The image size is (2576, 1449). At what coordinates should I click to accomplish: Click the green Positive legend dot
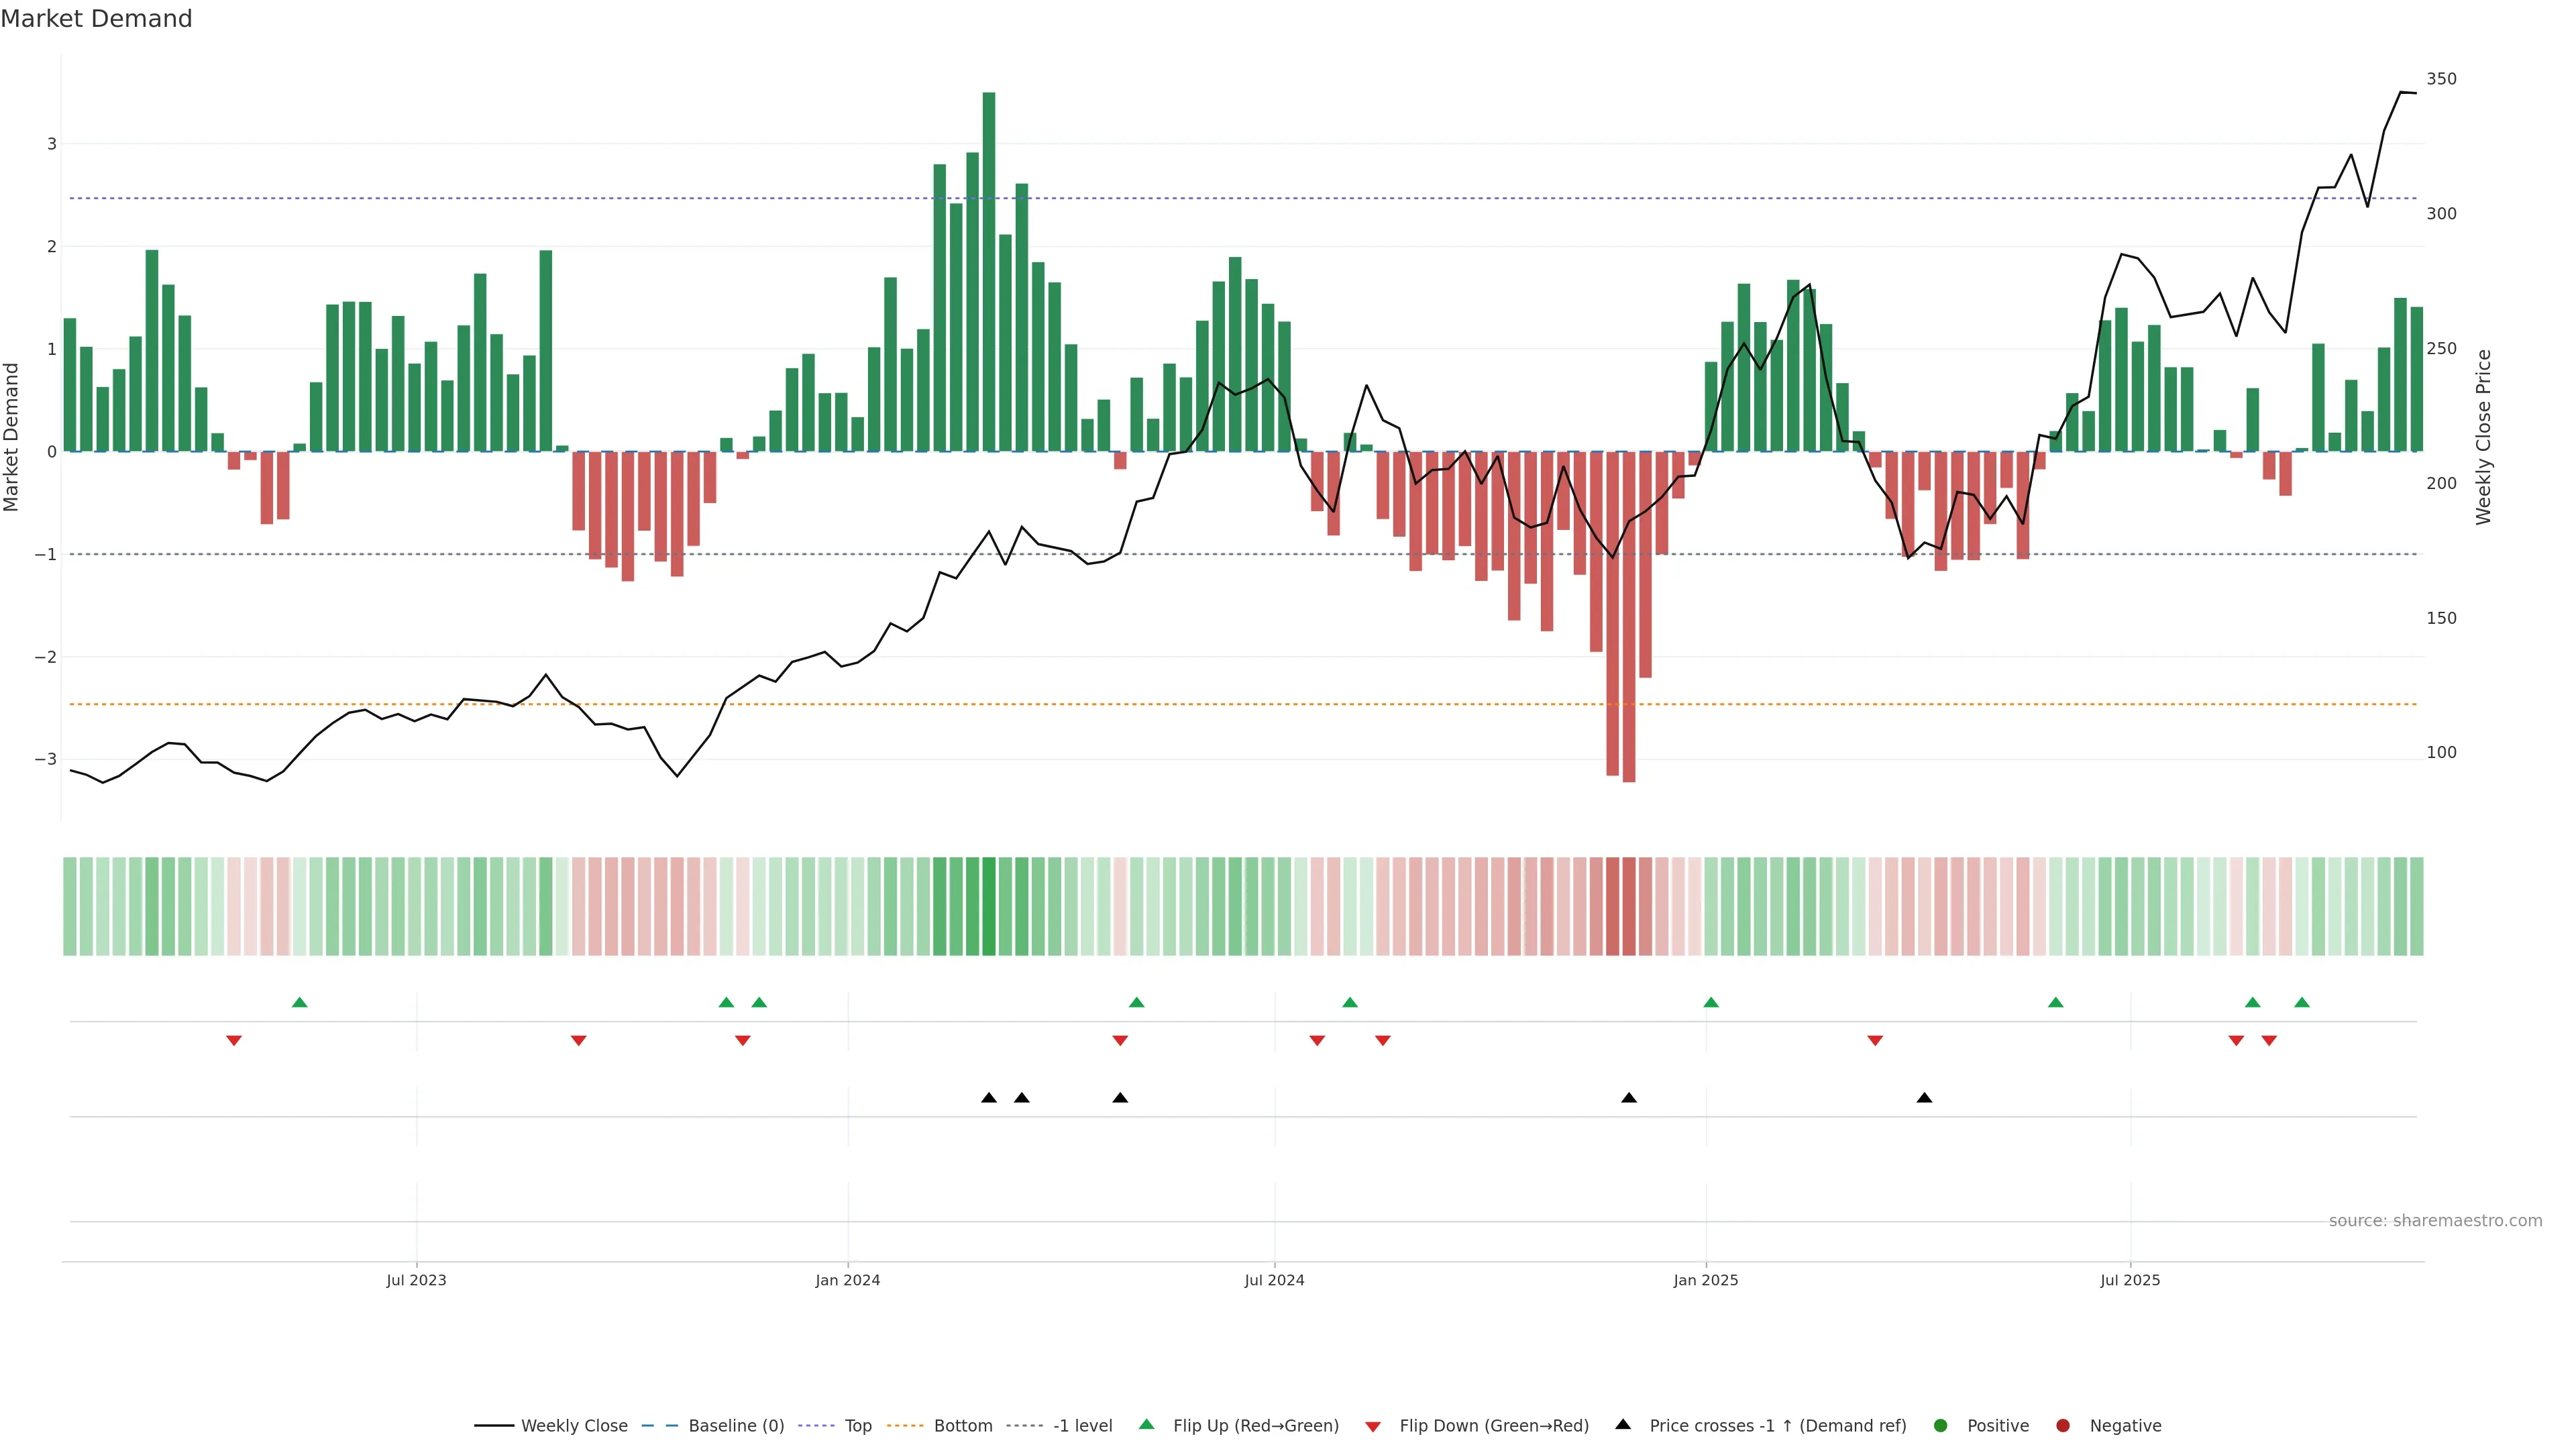1941,1426
